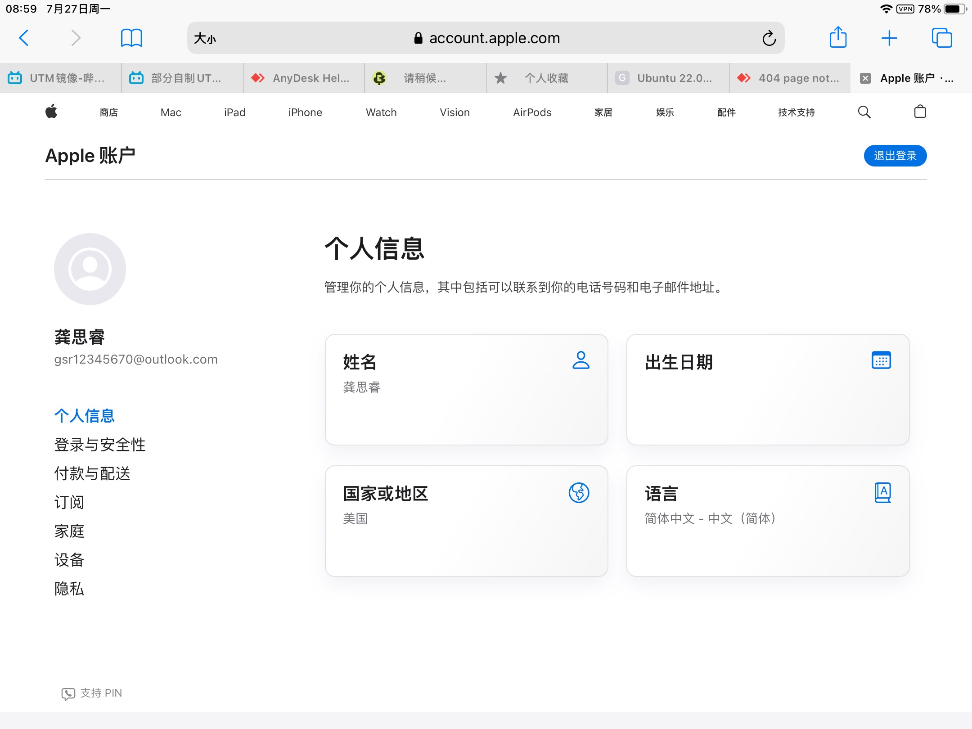This screenshot has width=972, height=729.
Task: Switch to the 部分自制UT... tab
Action: pos(182,78)
